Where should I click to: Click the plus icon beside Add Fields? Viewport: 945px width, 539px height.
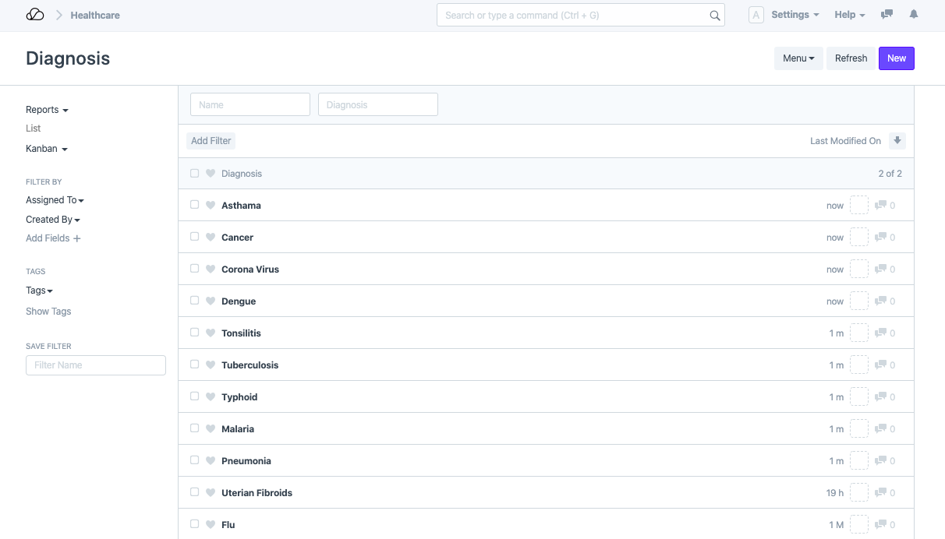point(77,238)
